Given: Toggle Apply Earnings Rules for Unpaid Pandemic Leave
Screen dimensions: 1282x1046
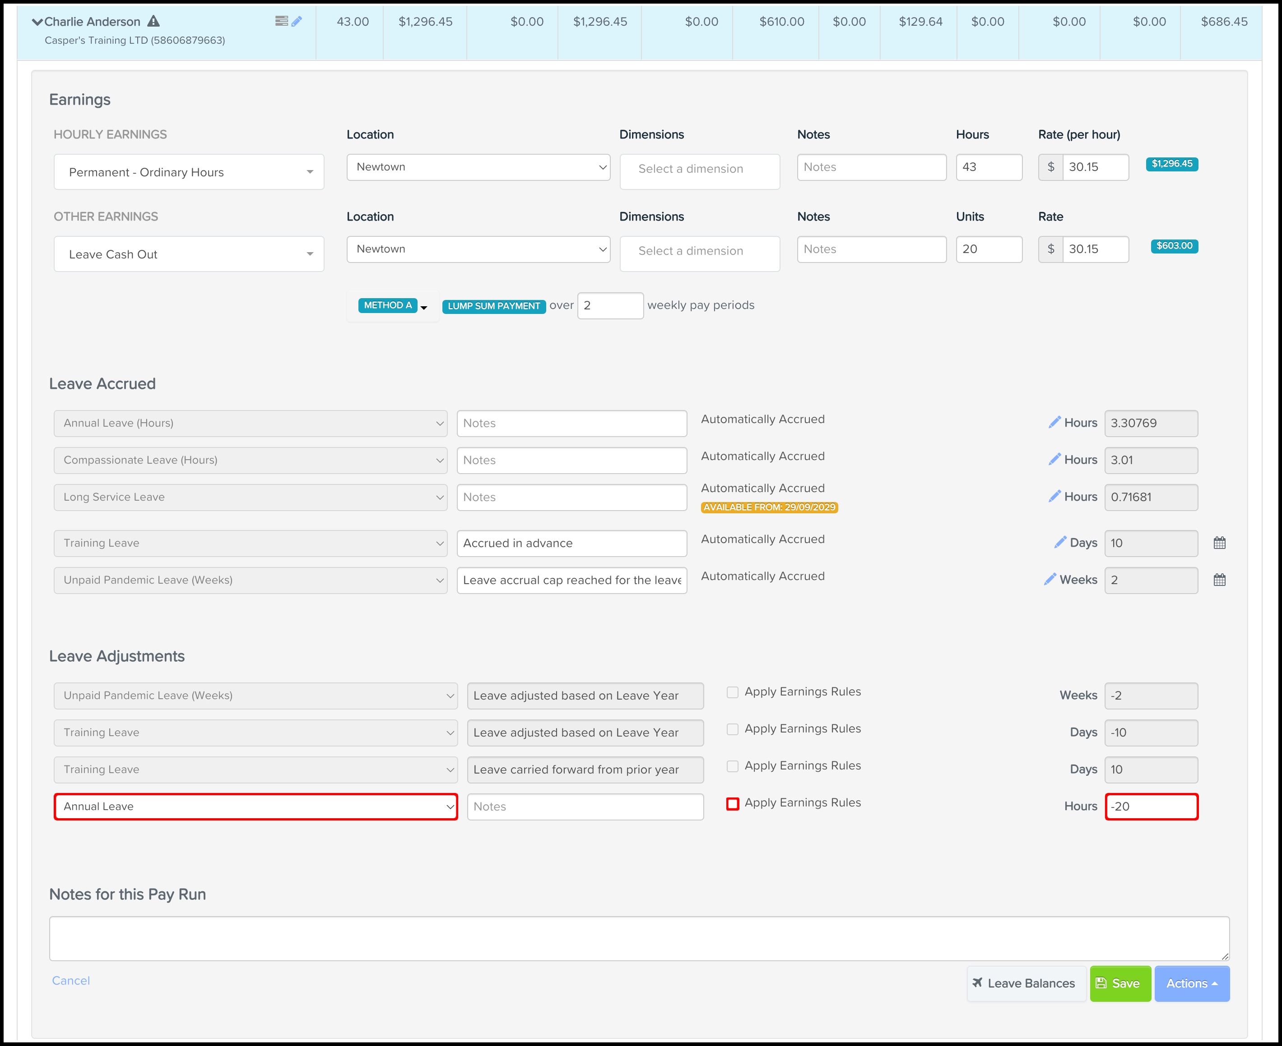Looking at the screenshot, I should coord(733,692).
